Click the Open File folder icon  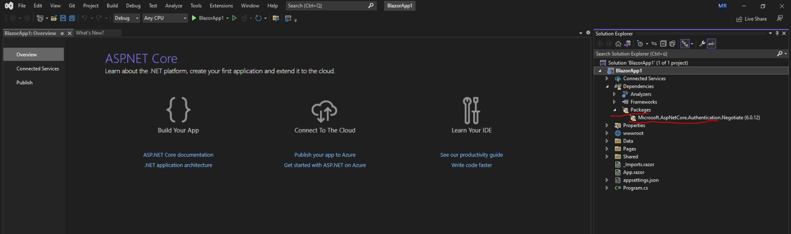click(x=54, y=18)
